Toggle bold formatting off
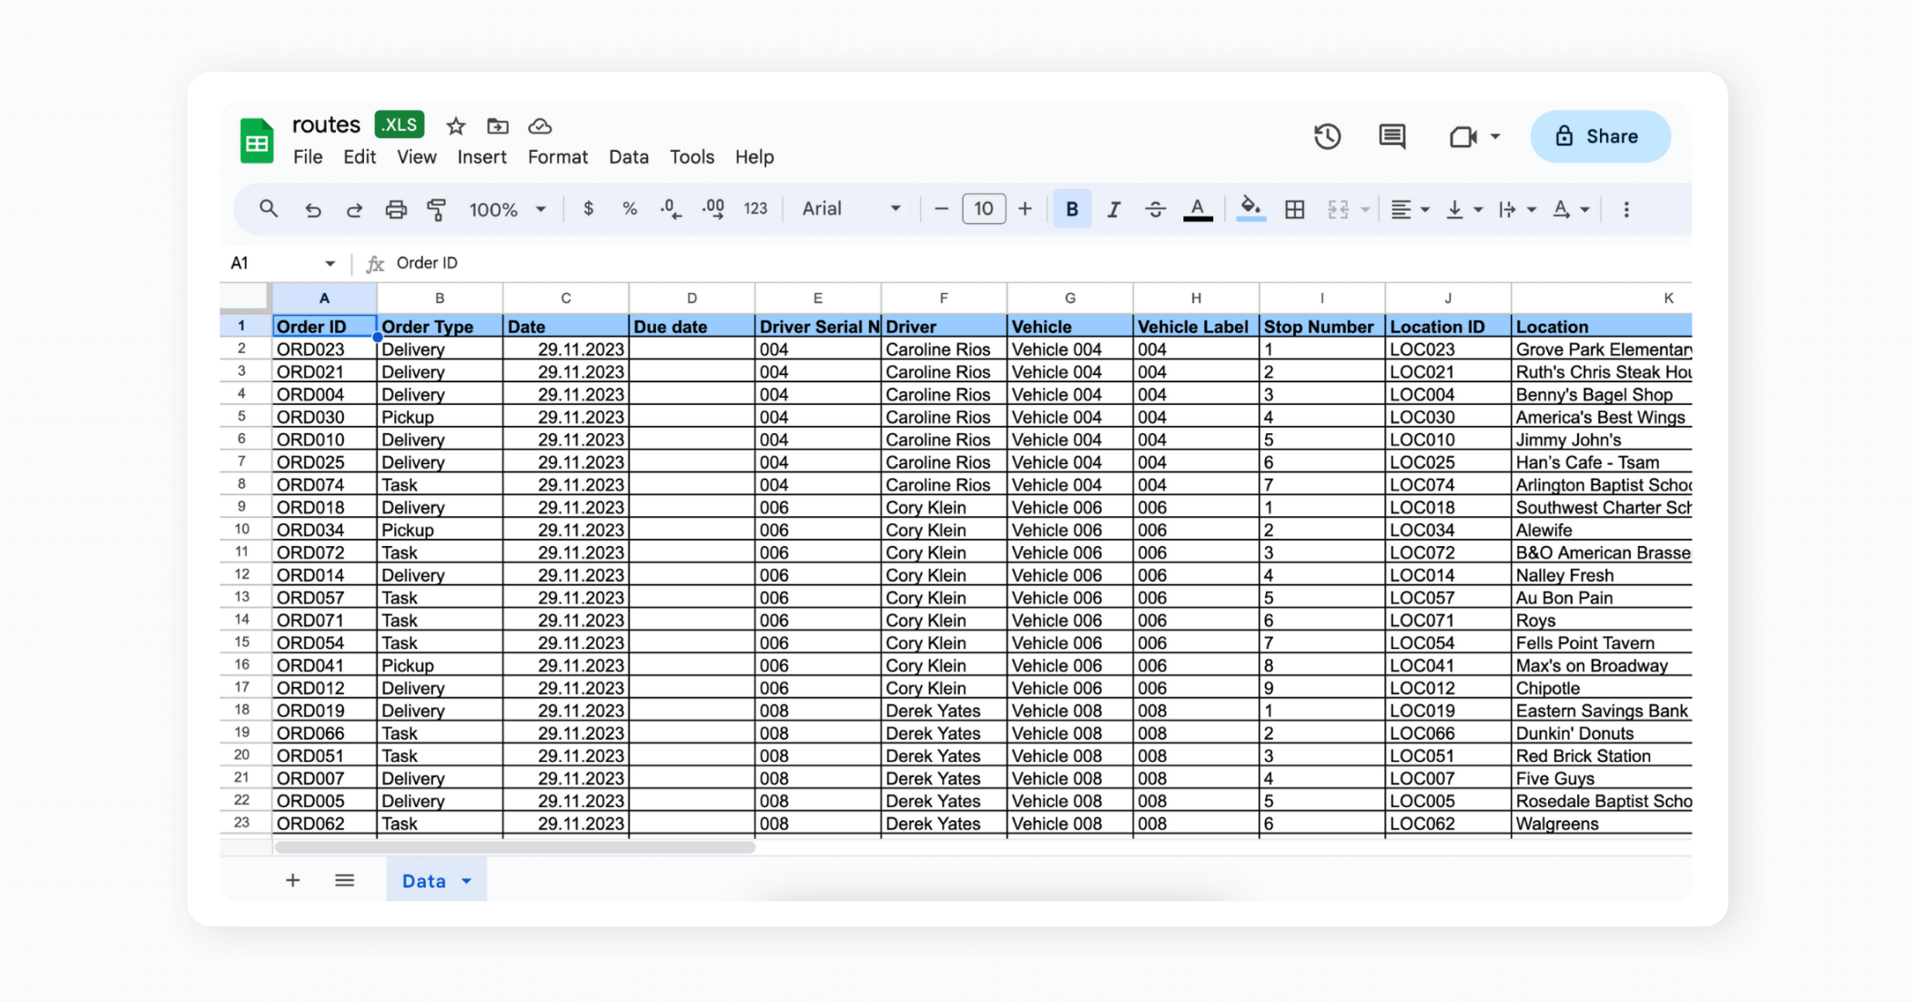Viewport: 1913px width, 1002px height. [x=1072, y=208]
